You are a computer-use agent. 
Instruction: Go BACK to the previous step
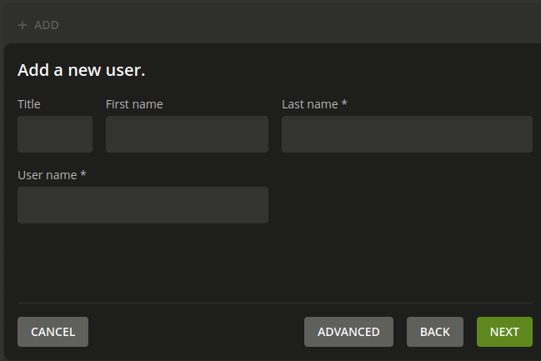coord(434,332)
